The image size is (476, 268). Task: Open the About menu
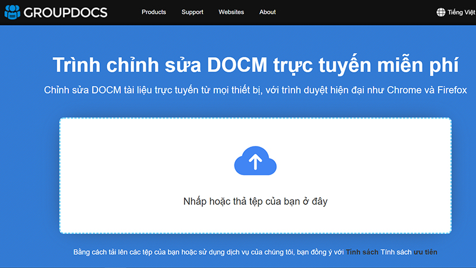pyautogui.click(x=267, y=12)
